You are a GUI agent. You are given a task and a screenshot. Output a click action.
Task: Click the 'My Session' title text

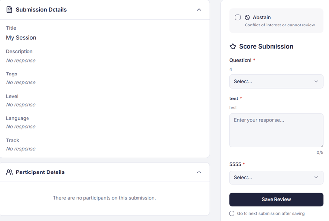point(21,38)
